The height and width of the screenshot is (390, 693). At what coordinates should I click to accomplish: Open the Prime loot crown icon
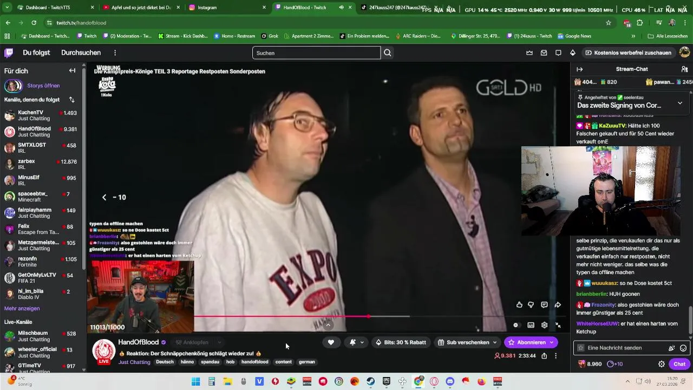tap(529, 53)
